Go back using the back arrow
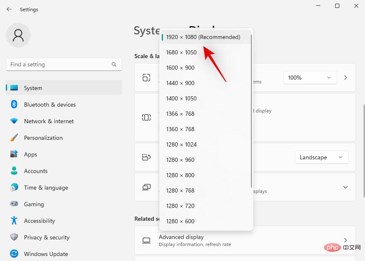Viewport: 365px width, 261px height. [9, 9]
